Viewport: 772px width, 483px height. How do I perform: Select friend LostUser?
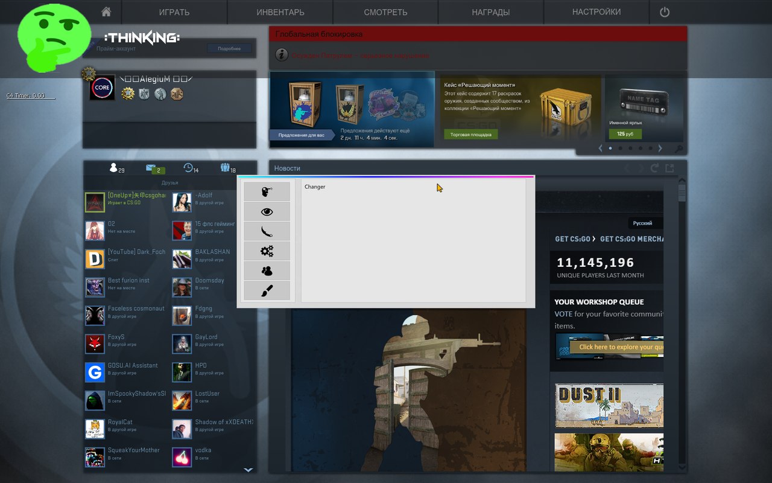(x=214, y=400)
